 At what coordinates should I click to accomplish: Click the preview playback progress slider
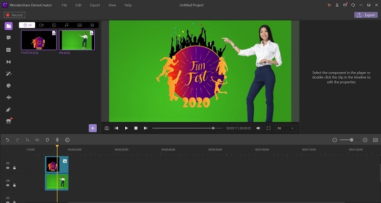187,128
